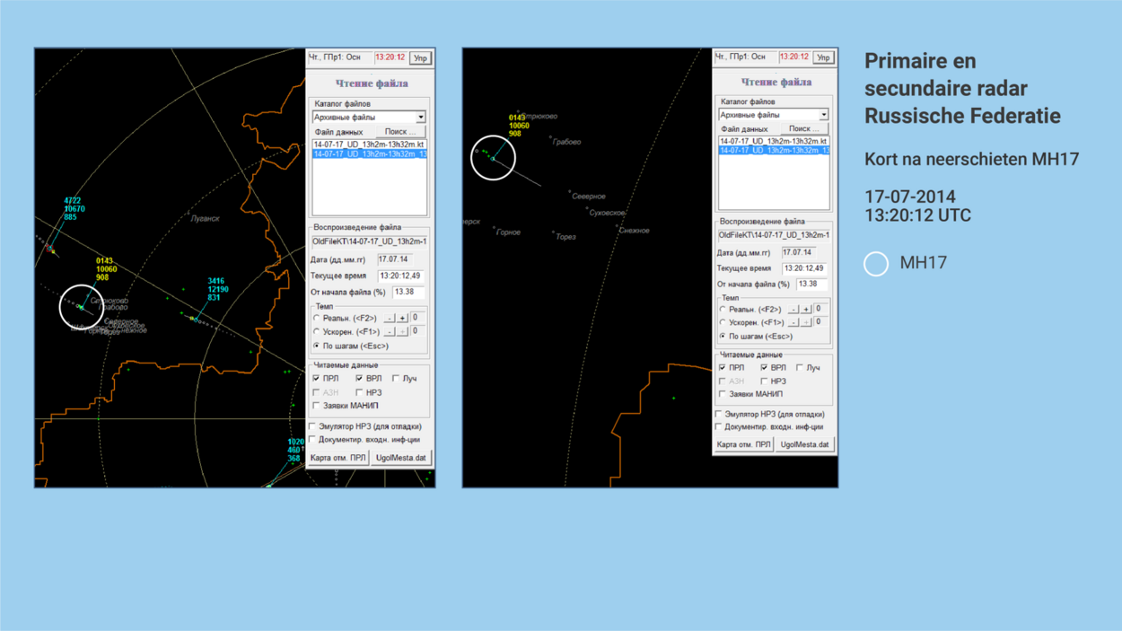Select highlighted data file in right file list
1122x631 pixels.
coord(773,151)
